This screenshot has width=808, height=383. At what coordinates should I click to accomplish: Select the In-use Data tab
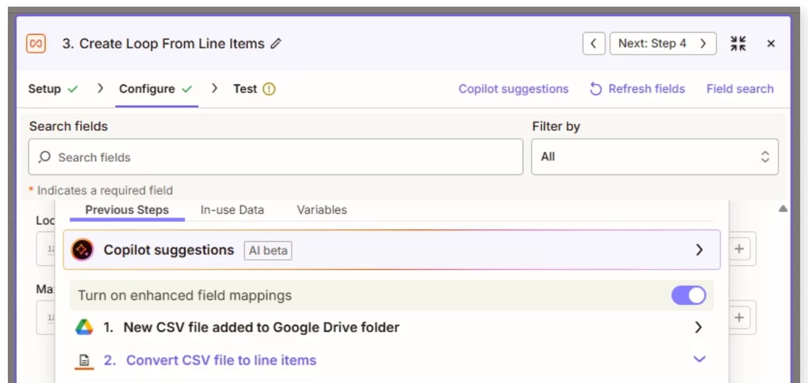(x=232, y=210)
